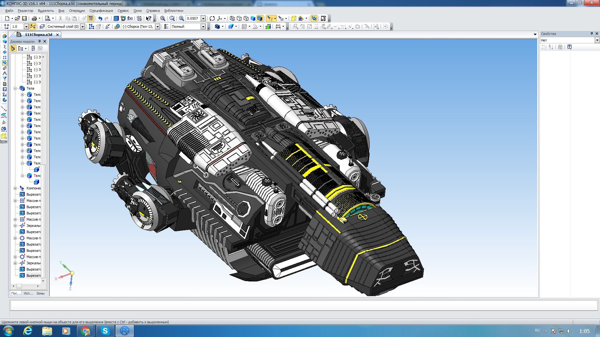Collapse the Тела node in model tree
600x337 pixels.
[x=15, y=88]
